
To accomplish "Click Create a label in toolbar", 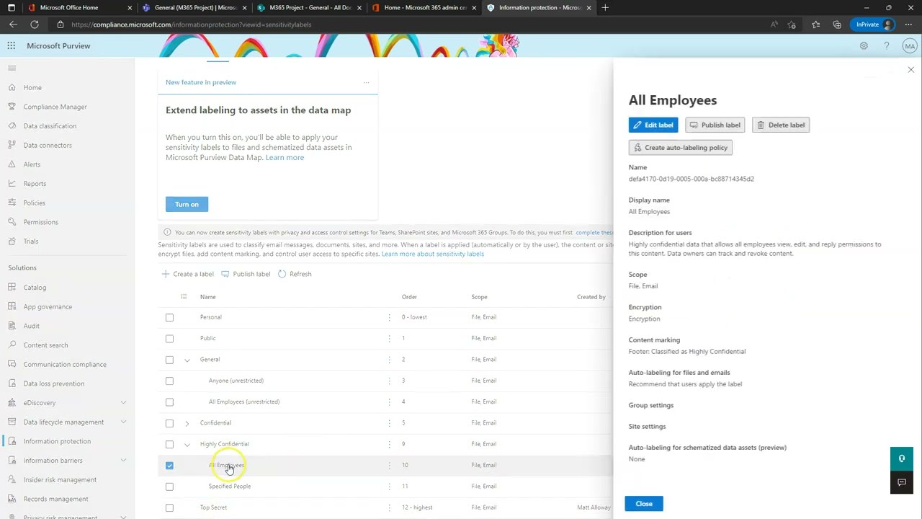I will click(187, 274).
